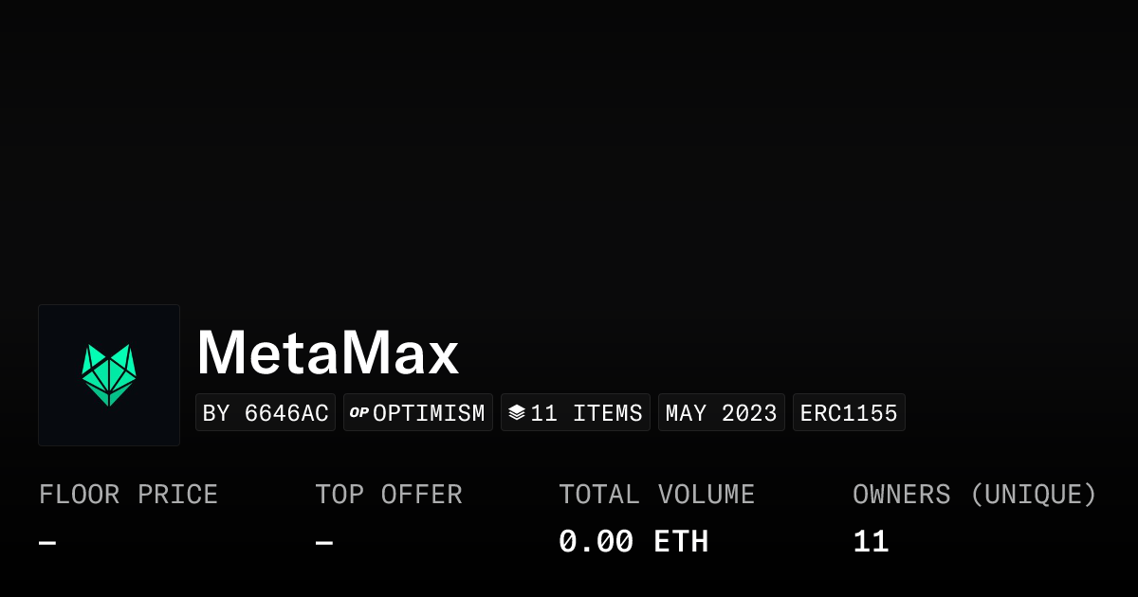Click the ETH currency unit text
This screenshot has height=597, width=1138.
[x=681, y=542]
